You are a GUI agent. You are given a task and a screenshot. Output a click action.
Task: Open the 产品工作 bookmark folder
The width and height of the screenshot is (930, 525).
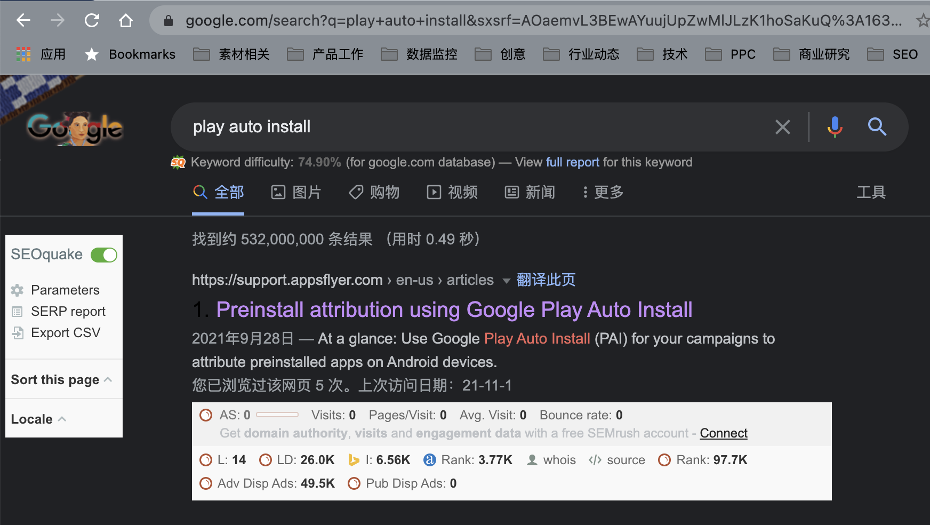(x=325, y=54)
